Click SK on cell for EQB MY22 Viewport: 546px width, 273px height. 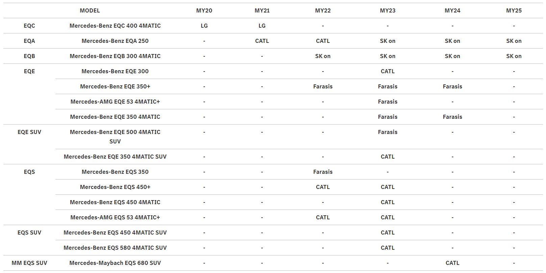(323, 56)
